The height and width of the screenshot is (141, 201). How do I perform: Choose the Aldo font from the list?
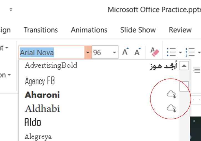click(x=33, y=122)
